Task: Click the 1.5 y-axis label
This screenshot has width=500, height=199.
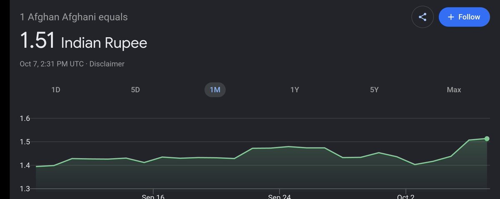Action: [x=25, y=142]
